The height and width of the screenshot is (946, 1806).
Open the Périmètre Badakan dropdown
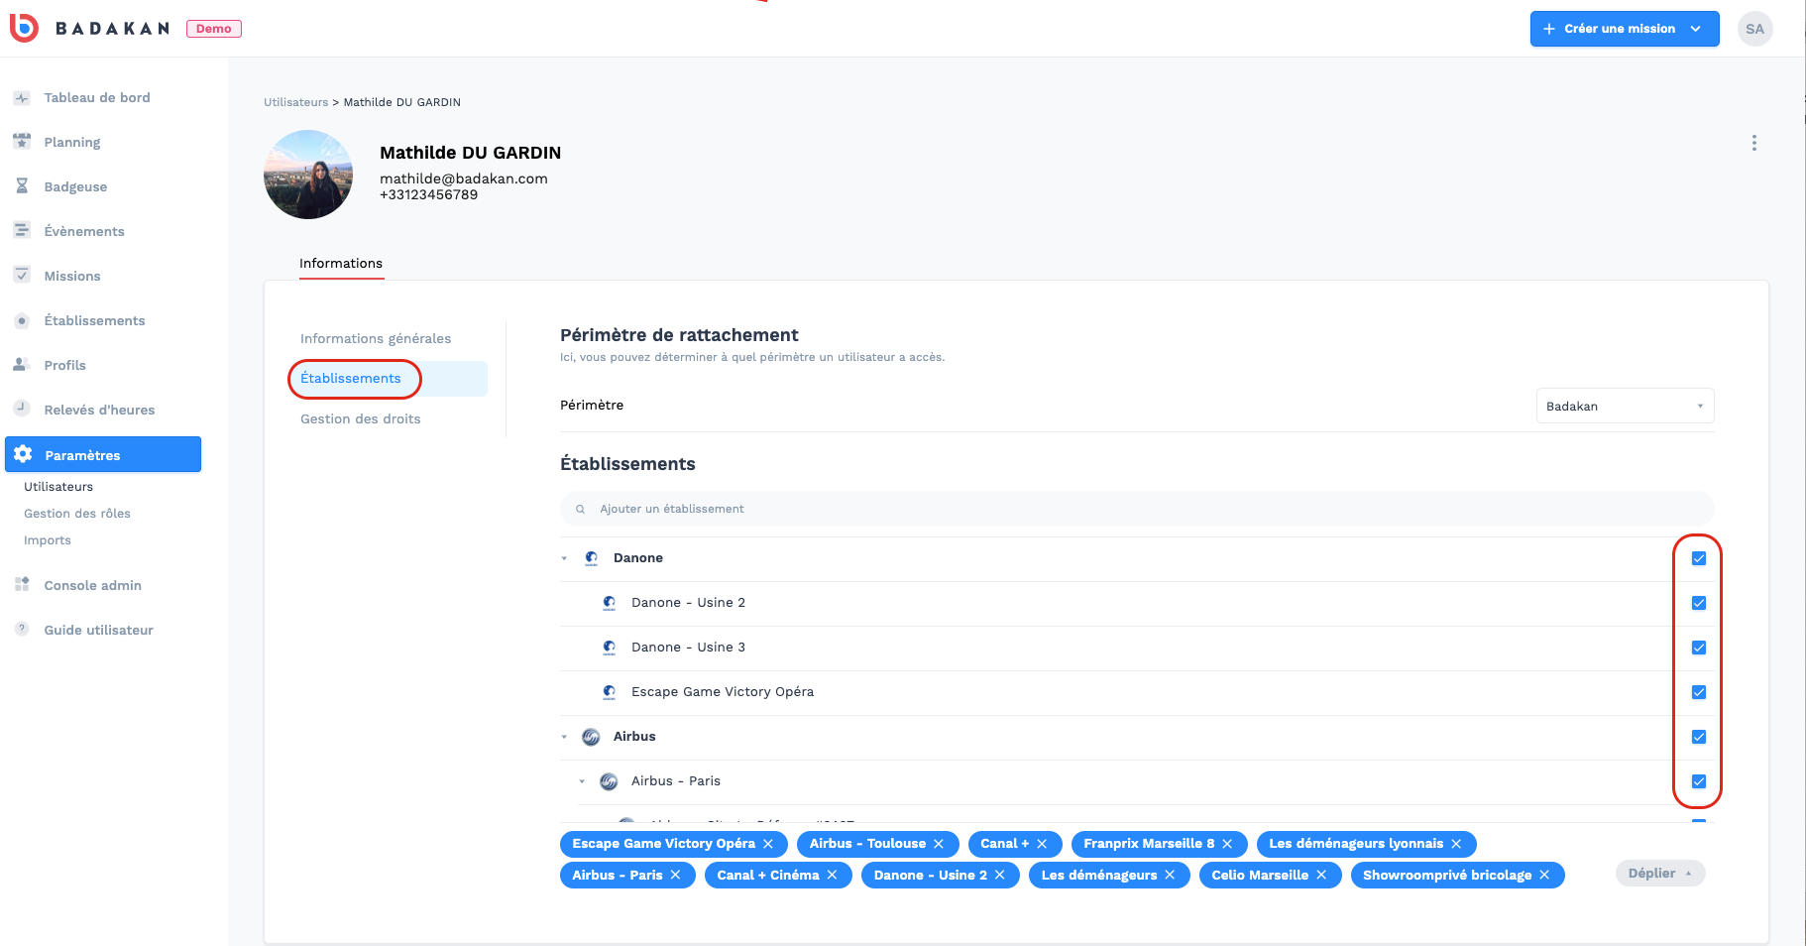1625,406
